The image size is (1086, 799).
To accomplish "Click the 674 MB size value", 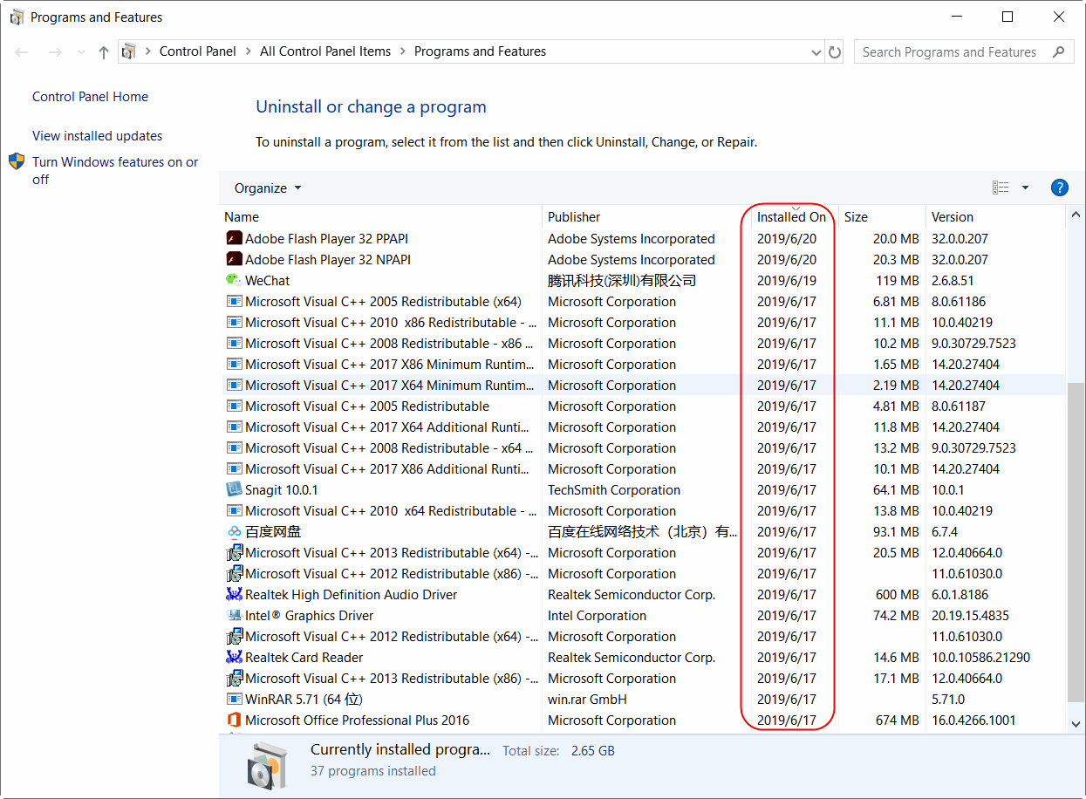I will tap(898, 720).
